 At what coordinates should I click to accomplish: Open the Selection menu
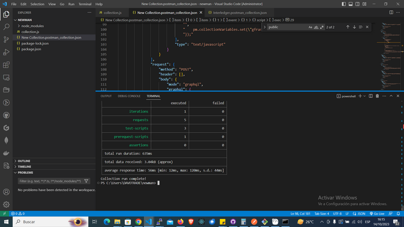click(x=37, y=4)
